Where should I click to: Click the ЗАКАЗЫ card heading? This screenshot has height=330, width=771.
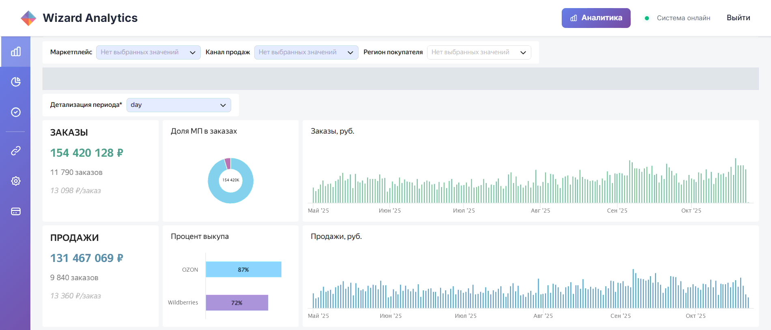click(69, 132)
